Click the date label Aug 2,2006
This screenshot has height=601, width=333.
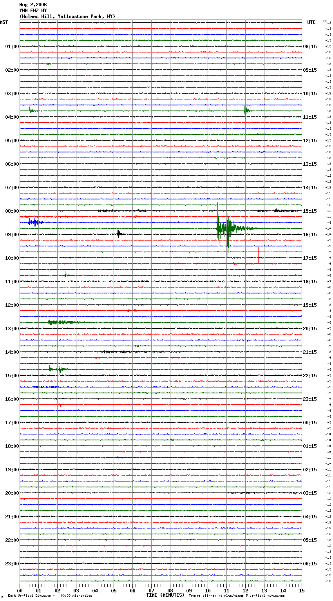(33, 5)
